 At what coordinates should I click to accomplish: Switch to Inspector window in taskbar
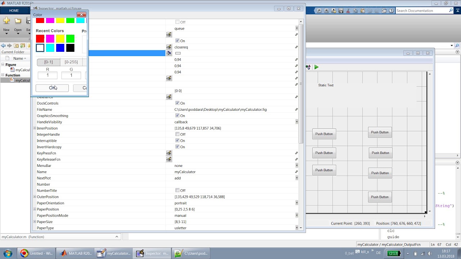pos(152,253)
